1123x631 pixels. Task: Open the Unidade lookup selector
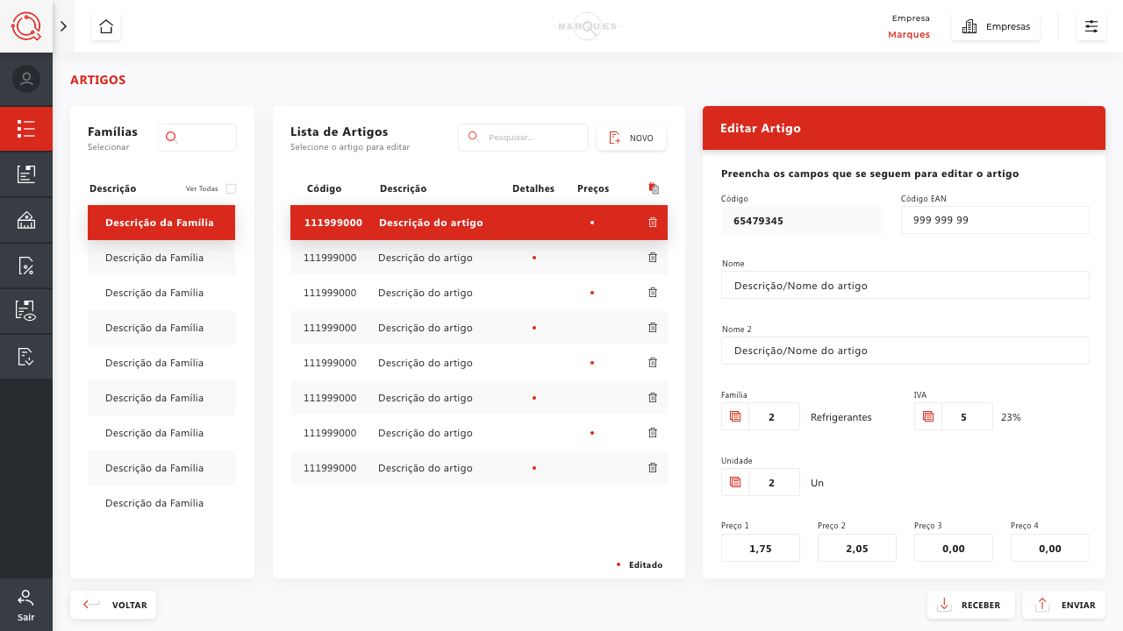tap(735, 482)
